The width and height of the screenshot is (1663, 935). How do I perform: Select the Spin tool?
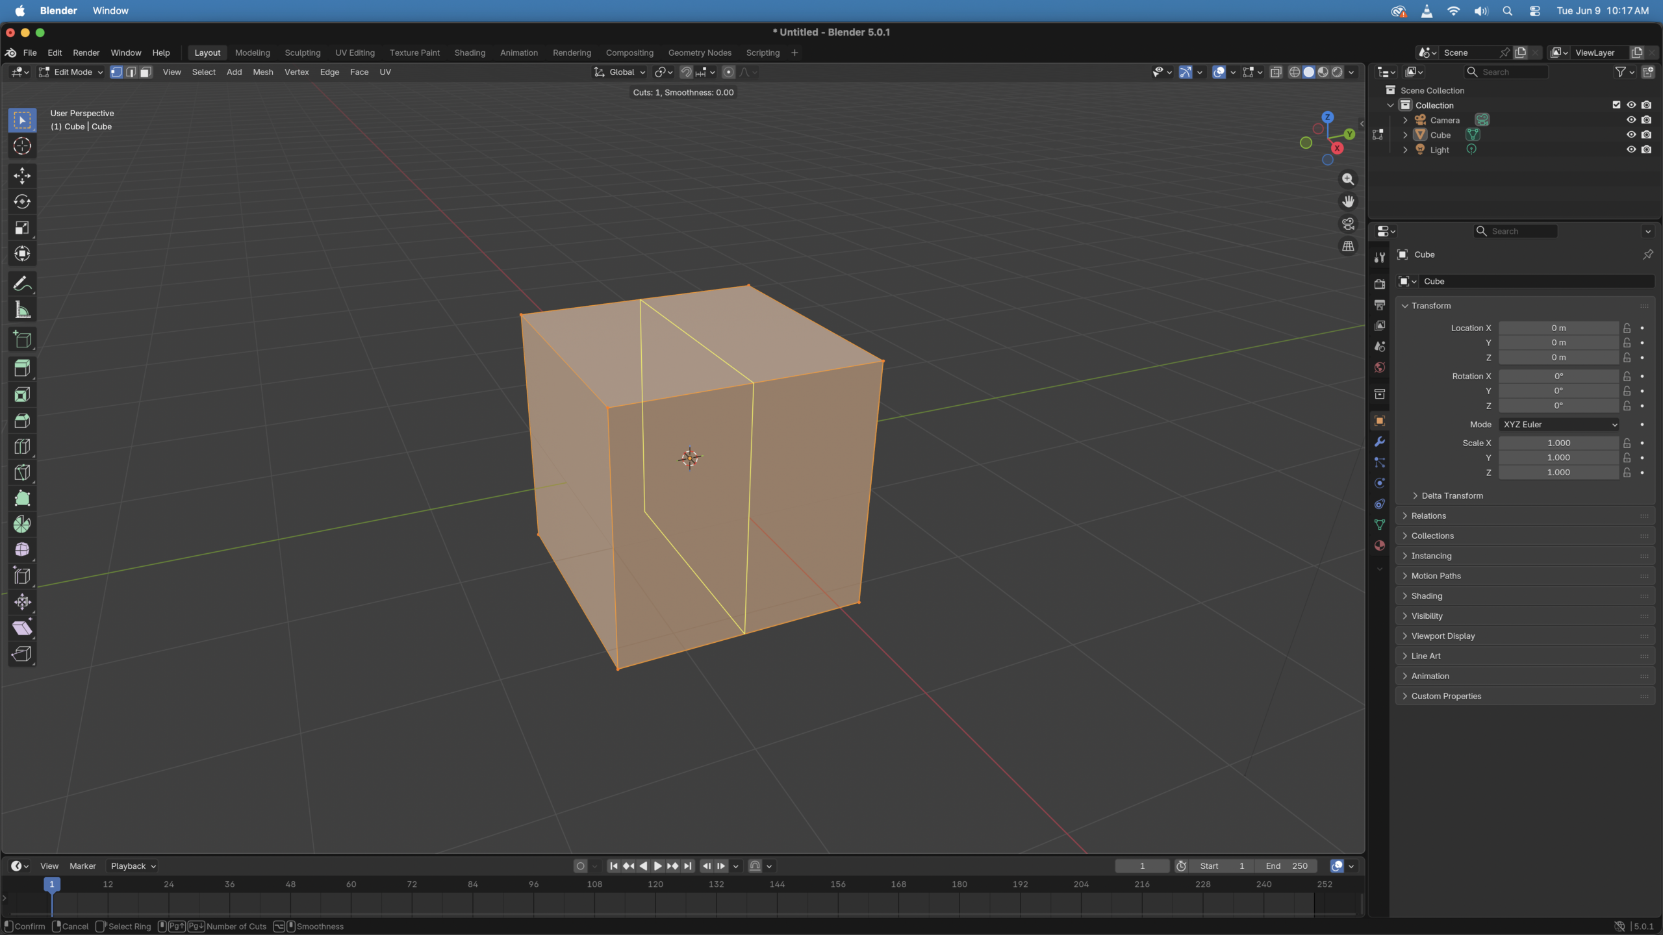22,524
